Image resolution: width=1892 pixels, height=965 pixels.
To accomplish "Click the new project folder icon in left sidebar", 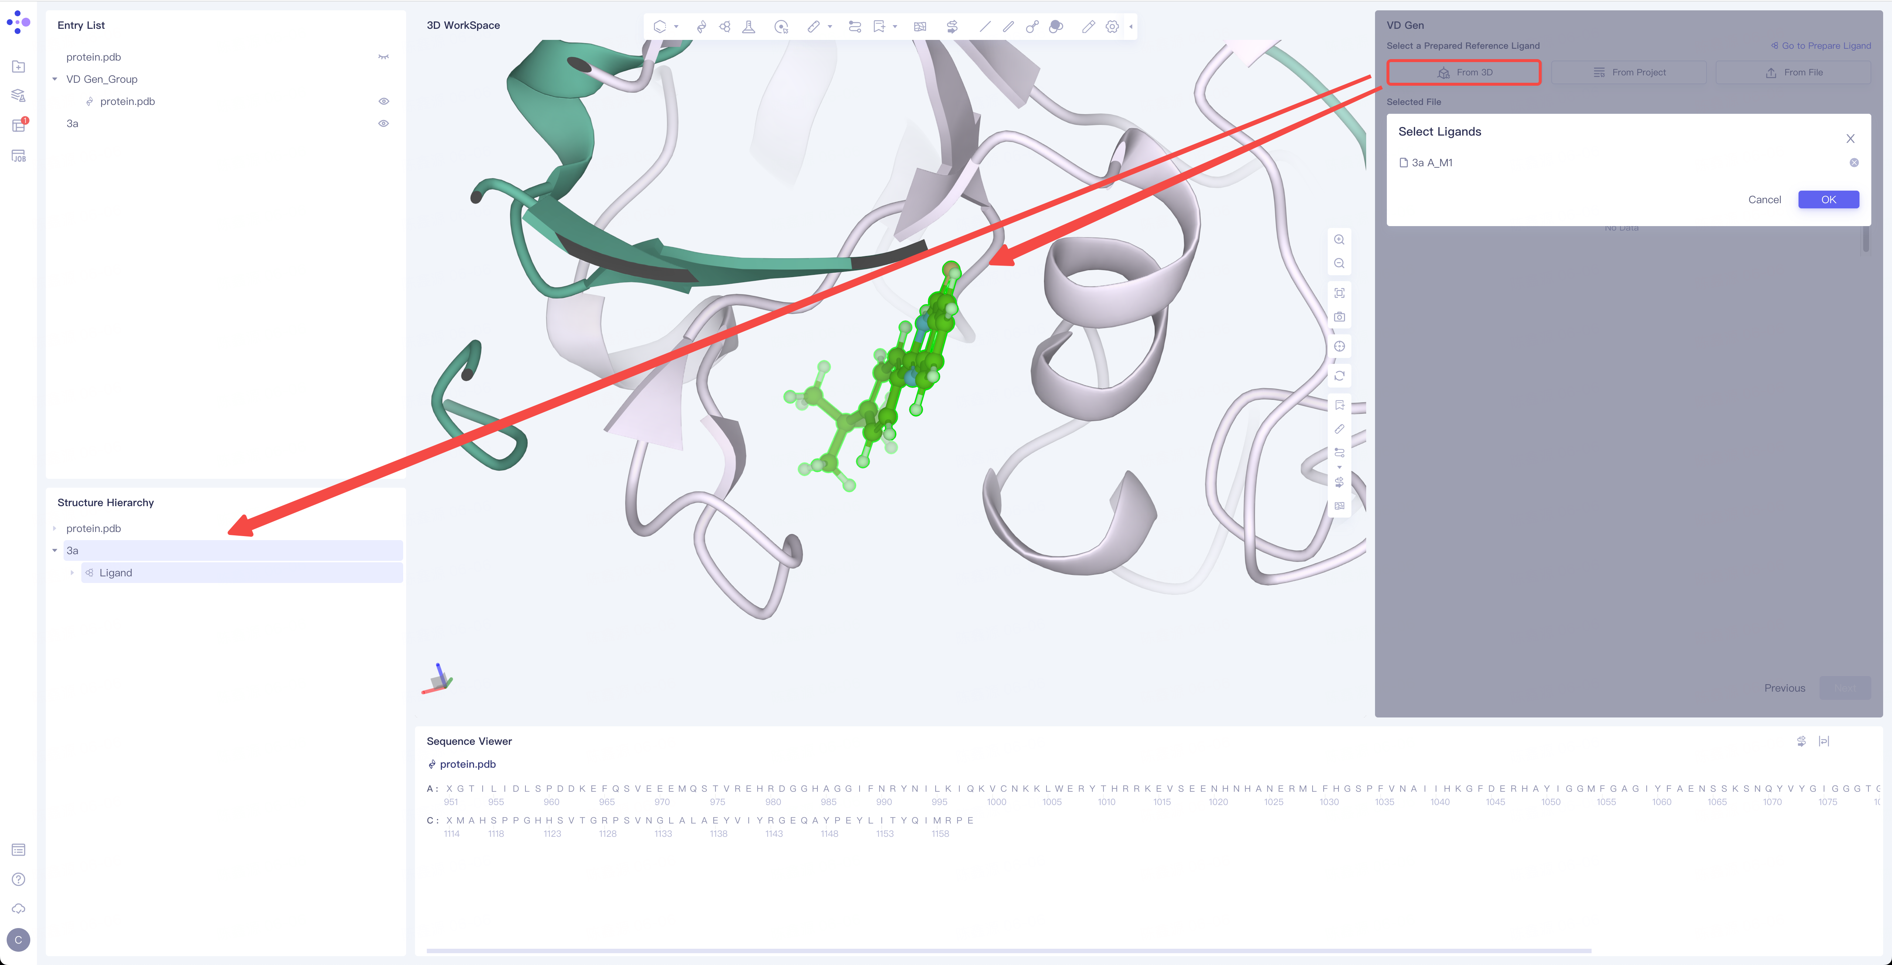I will pyautogui.click(x=19, y=67).
